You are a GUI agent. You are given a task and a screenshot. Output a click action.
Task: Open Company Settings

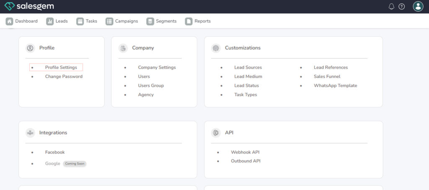tap(157, 67)
